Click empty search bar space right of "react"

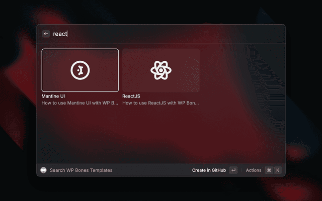(175, 34)
